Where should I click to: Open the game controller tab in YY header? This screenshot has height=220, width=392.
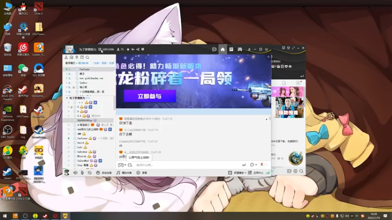(x=240, y=49)
